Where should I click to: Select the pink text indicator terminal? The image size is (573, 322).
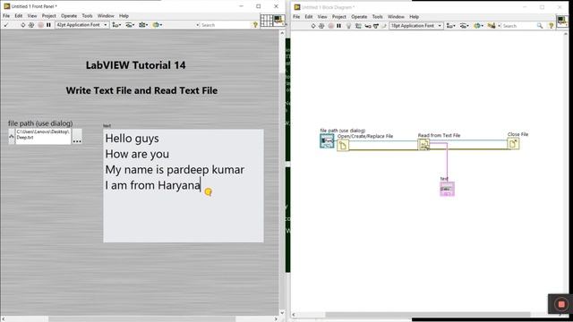click(447, 189)
